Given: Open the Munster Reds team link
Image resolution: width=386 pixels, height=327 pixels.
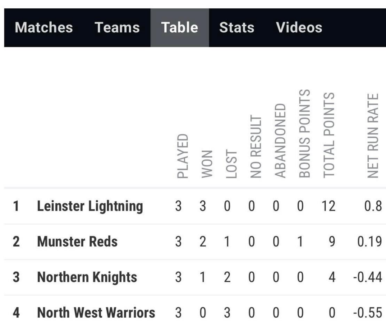Looking at the screenshot, I should pos(77,241).
